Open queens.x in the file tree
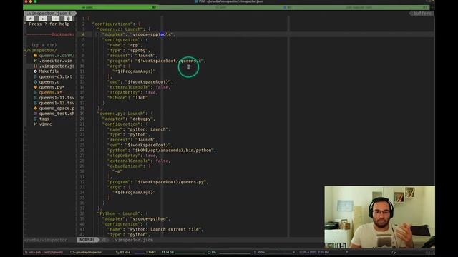 pos(50,92)
